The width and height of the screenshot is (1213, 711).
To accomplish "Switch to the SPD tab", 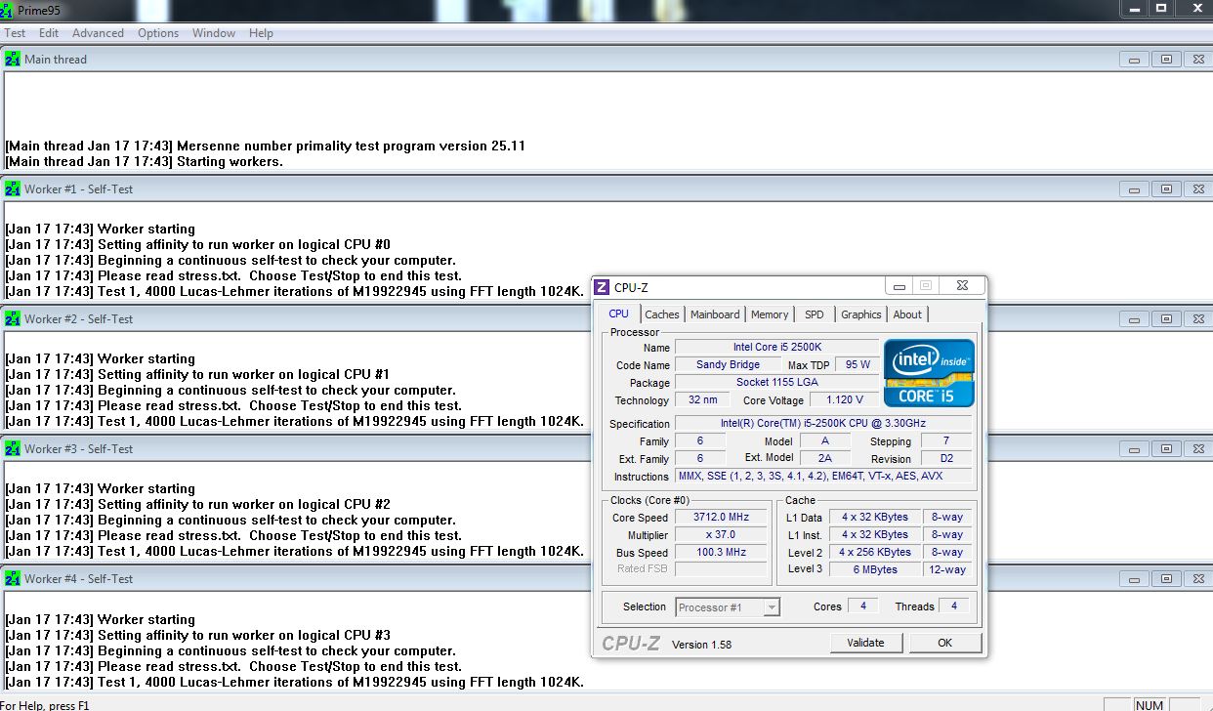I will coord(815,314).
